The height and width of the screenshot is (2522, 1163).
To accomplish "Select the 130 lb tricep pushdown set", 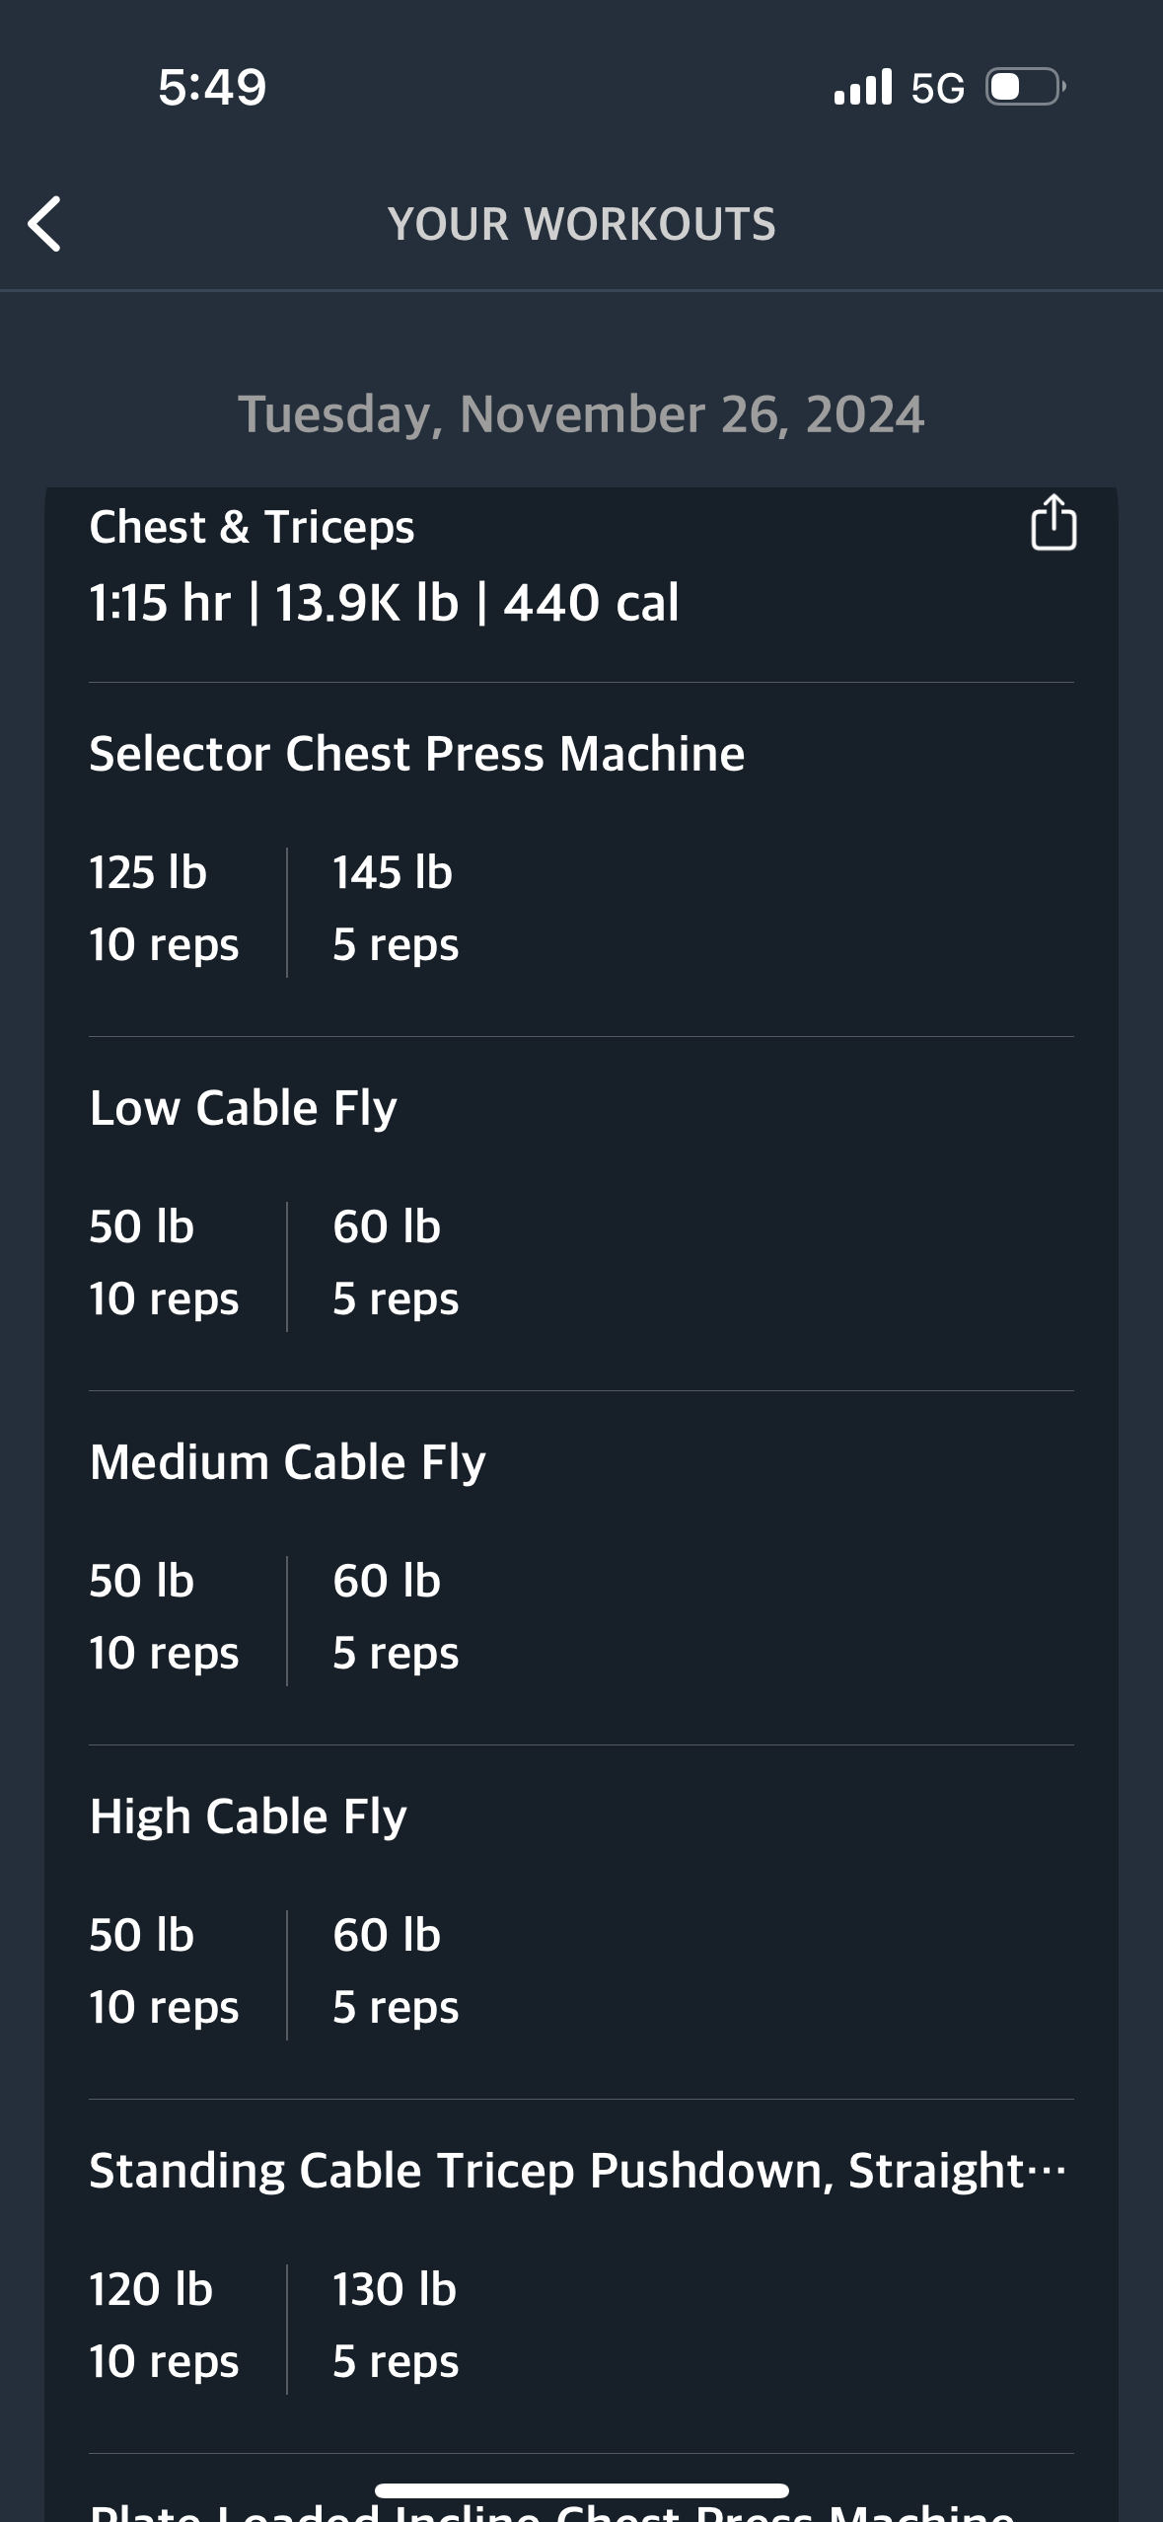I will pyautogui.click(x=395, y=2325).
